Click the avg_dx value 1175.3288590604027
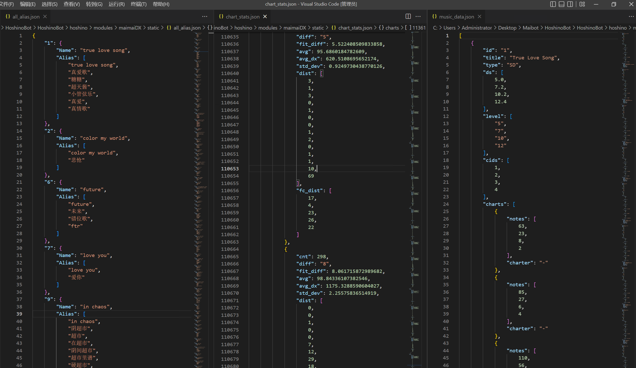This screenshot has width=636, height=368. click(352, 286)
